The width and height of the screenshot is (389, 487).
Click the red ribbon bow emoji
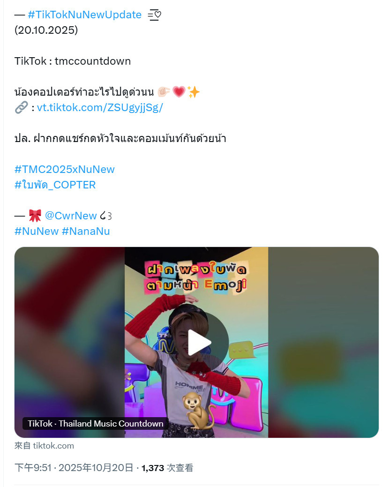click(35, 216)
